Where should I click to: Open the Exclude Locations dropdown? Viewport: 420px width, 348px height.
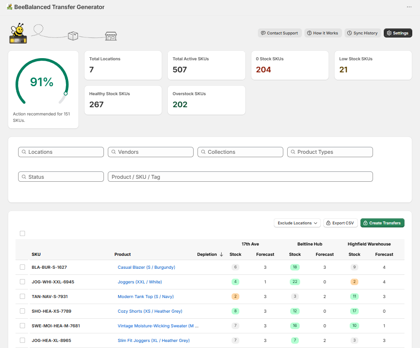coord(297,223)
